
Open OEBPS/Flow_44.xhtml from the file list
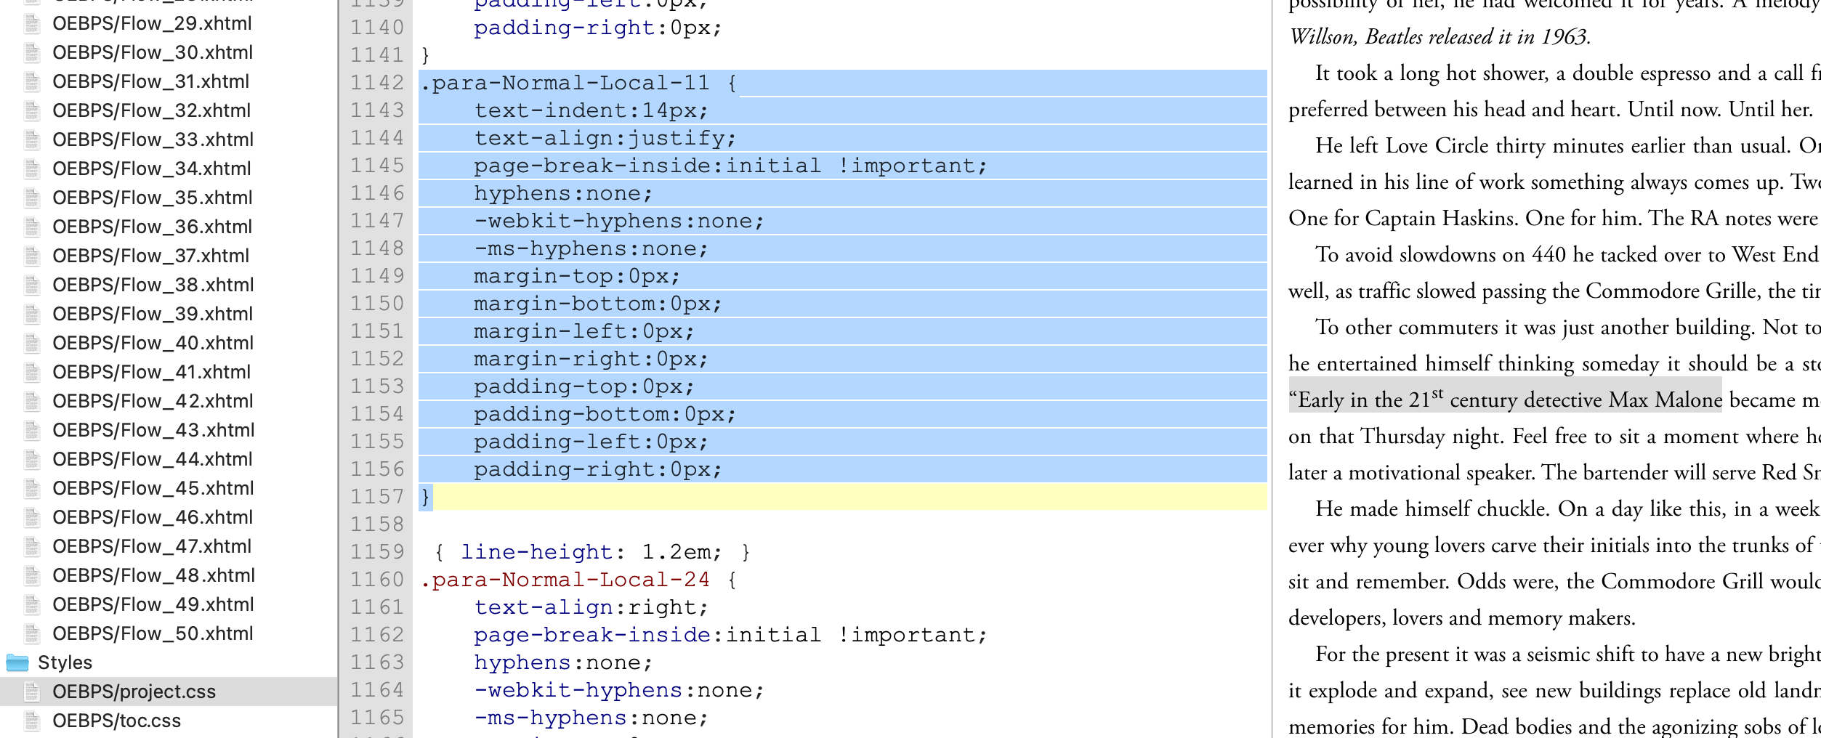153,459
